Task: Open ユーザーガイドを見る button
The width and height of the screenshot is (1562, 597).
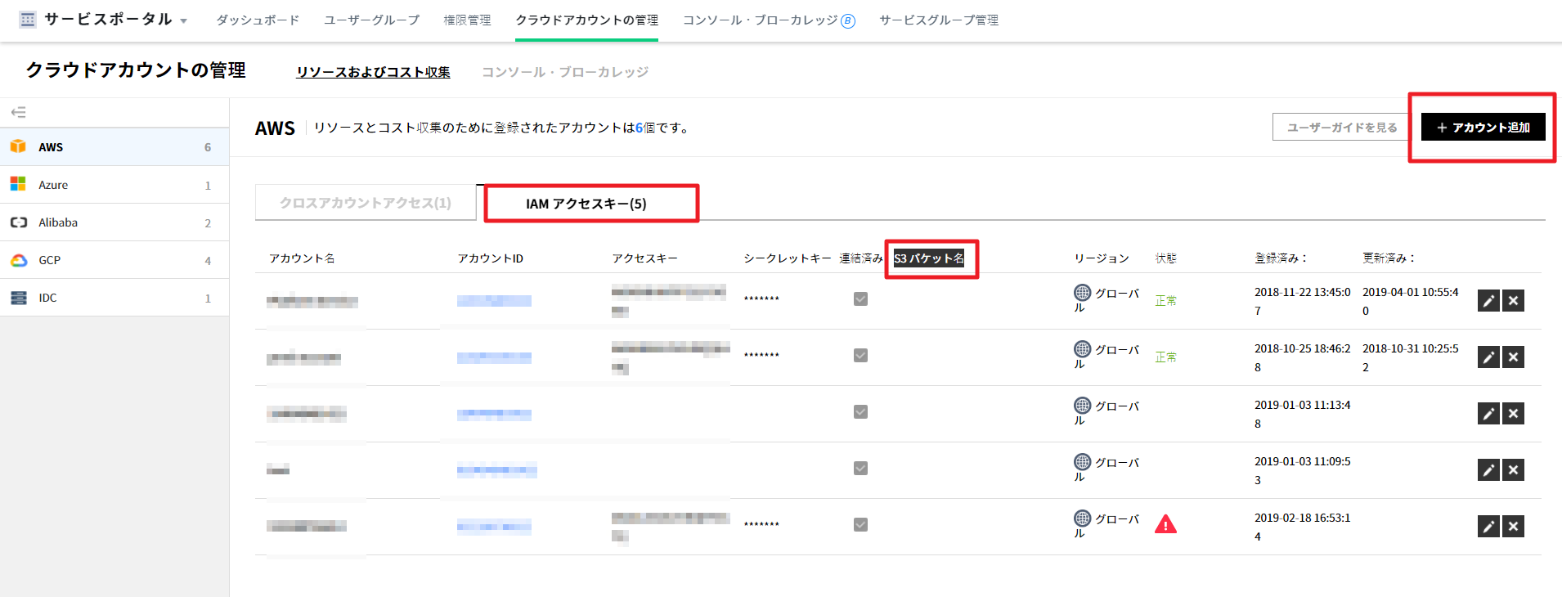Action: click(1341, 128)
